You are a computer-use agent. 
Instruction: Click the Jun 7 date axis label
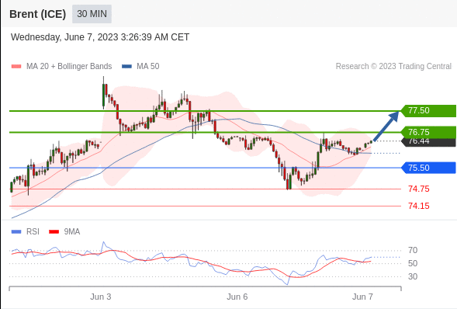[x=362, y=297]
